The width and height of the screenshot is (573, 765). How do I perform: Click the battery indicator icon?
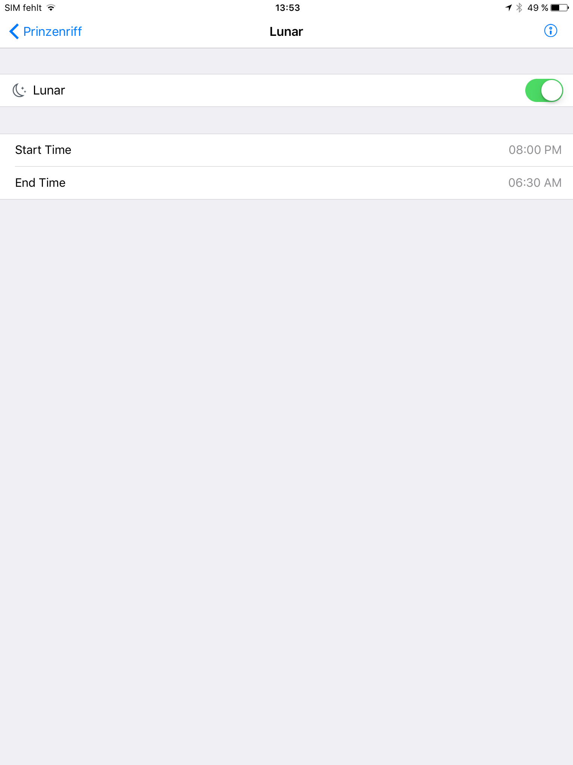tap(560, 8)
